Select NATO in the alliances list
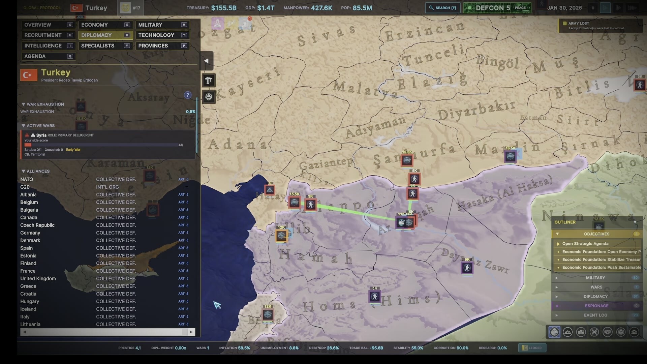The width and height of the screenshot is (647, 364). (x=107, y=179)
